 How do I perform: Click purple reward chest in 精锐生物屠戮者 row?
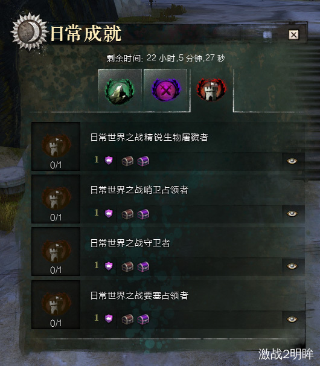[143, 161]
